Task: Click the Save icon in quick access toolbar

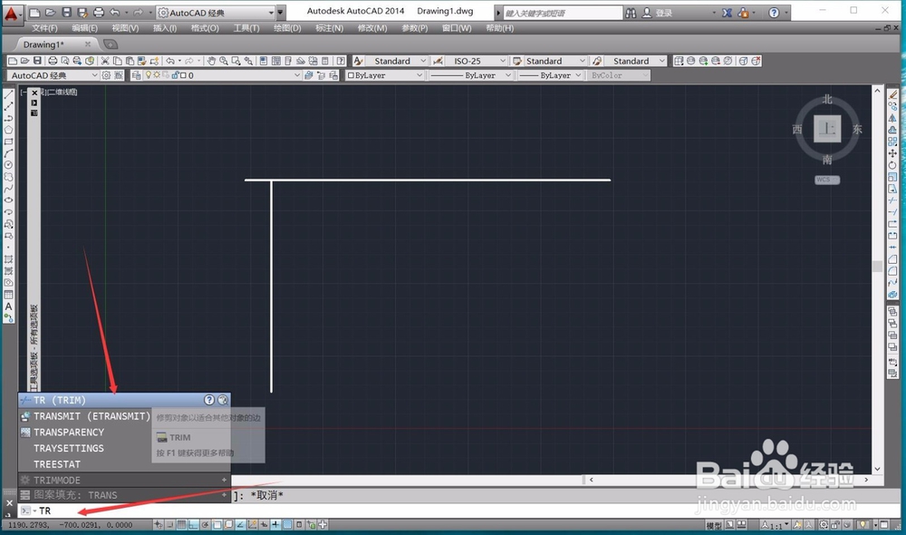Action: [66, 12]
